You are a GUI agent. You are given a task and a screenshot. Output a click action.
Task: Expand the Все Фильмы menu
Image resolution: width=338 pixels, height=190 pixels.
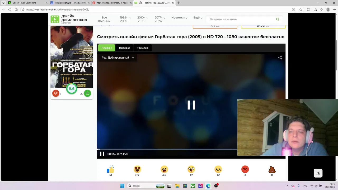(x=104, y=19)
